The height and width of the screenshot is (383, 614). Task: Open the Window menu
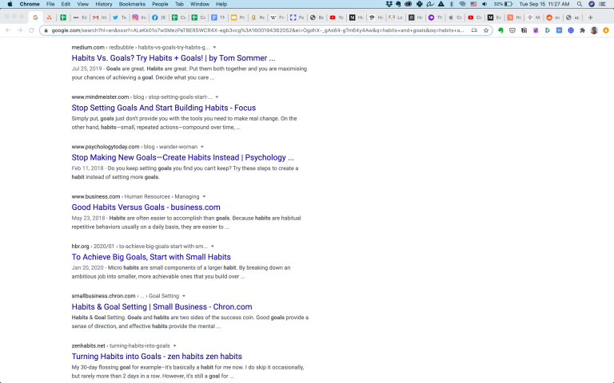(x=200, y=4)
